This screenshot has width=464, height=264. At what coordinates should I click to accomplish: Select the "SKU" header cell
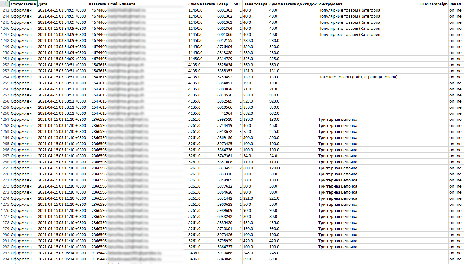tap(237, 4)
